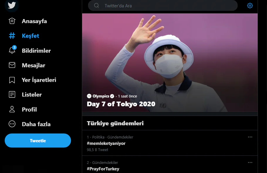Open options for #memleketyaniyor trend

250,137
